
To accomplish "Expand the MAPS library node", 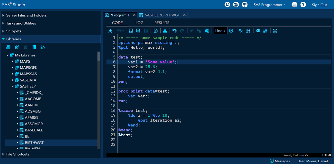I will [x=13, y=62].
